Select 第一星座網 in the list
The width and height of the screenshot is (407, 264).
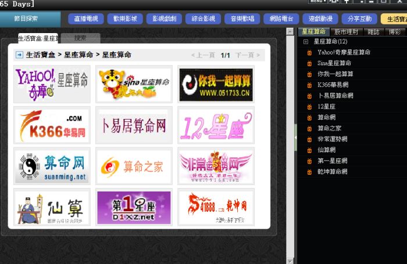(x=333, y=161)
